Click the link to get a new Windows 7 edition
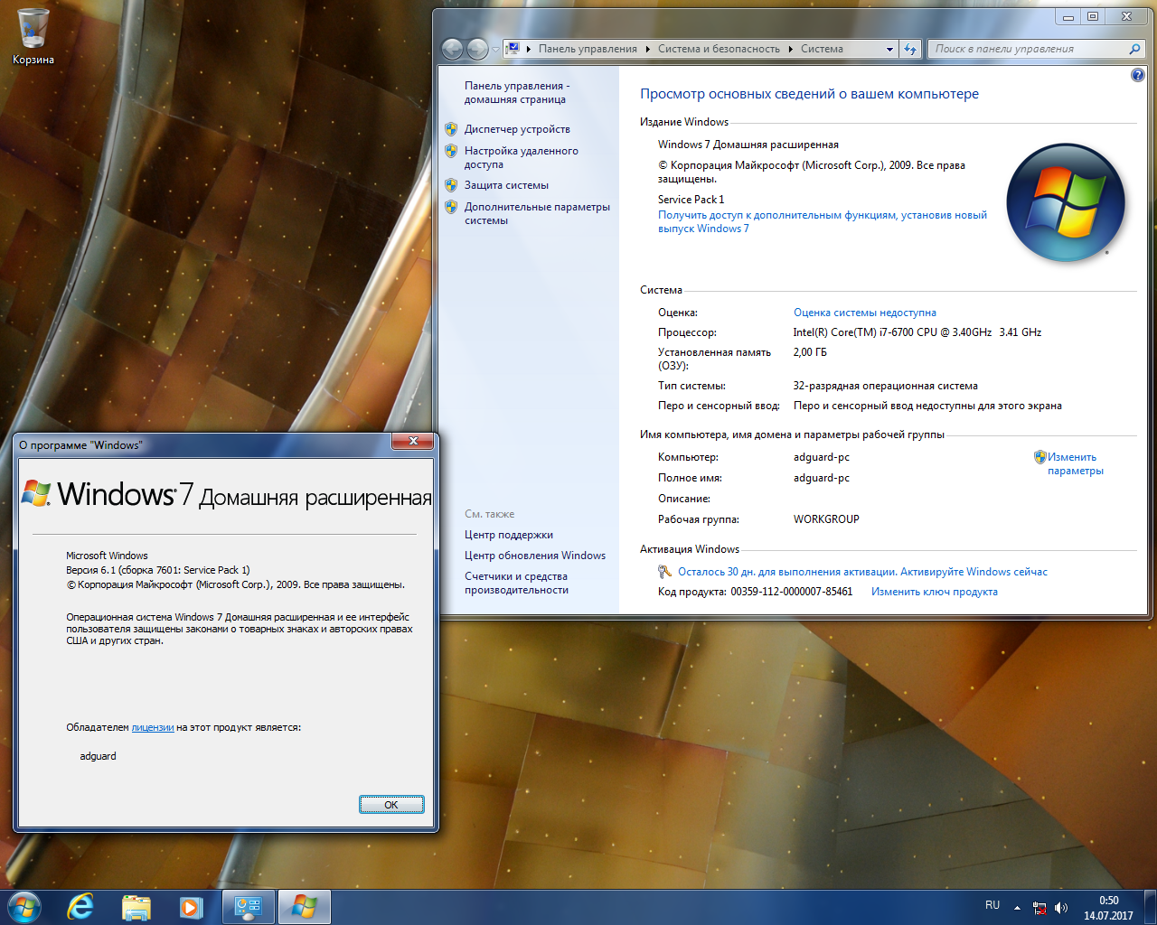This screenshot has width=1157, height=925. (823, 221)
